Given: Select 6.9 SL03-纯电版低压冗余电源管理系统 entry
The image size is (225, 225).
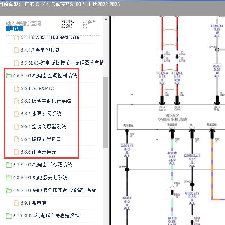Looking at the screenshot, I should pos(55,190).
